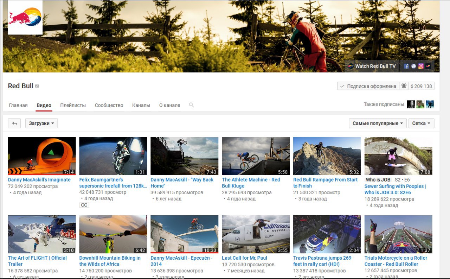Click the first avatar next to Также подписаны
This screenshot has width=450, height=279.
[411, 104]
